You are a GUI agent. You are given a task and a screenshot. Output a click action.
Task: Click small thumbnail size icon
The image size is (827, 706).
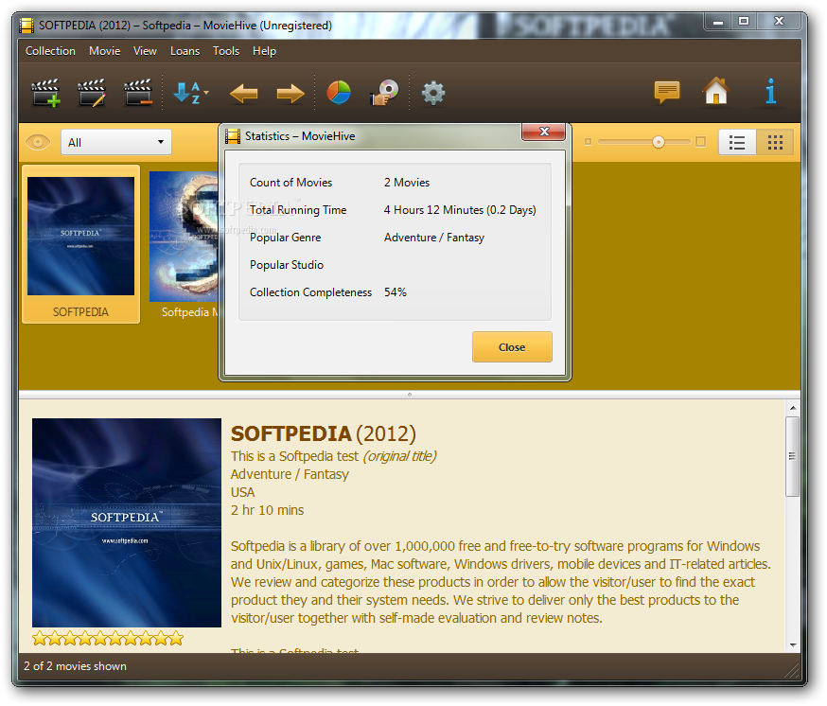(x=588, y=141)
